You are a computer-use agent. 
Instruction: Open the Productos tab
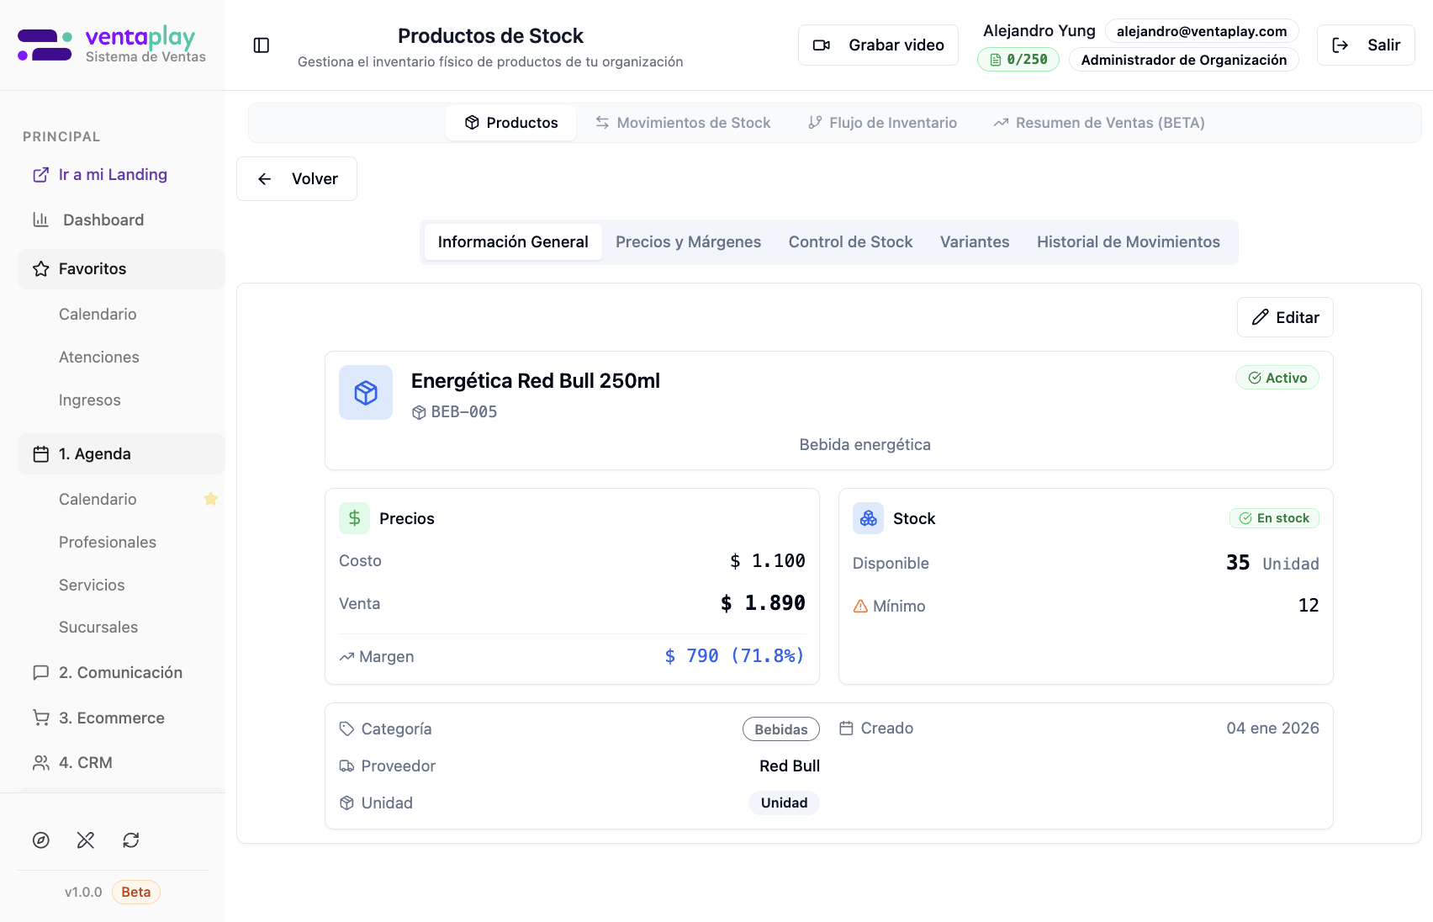coord(511,123)
